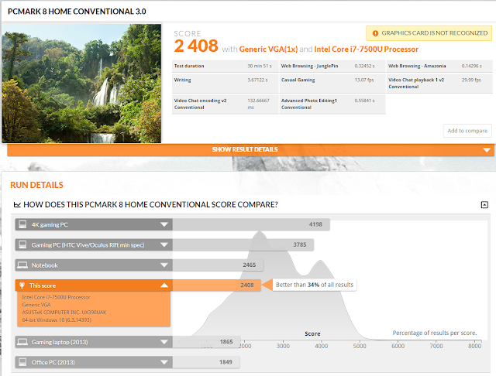Screen dimensions: 496x376
Task: Open the Show Result Details dropdown arrow
Action: 487,150
